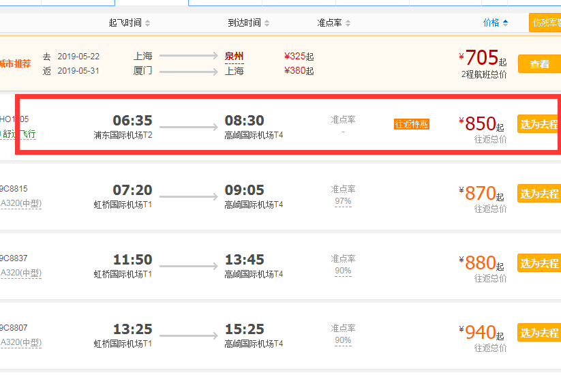The width and height of the screenshot is (561, 375).
Task: Open A320(中型) aircraft info for flight 9C8807
Action: point(21,342)
